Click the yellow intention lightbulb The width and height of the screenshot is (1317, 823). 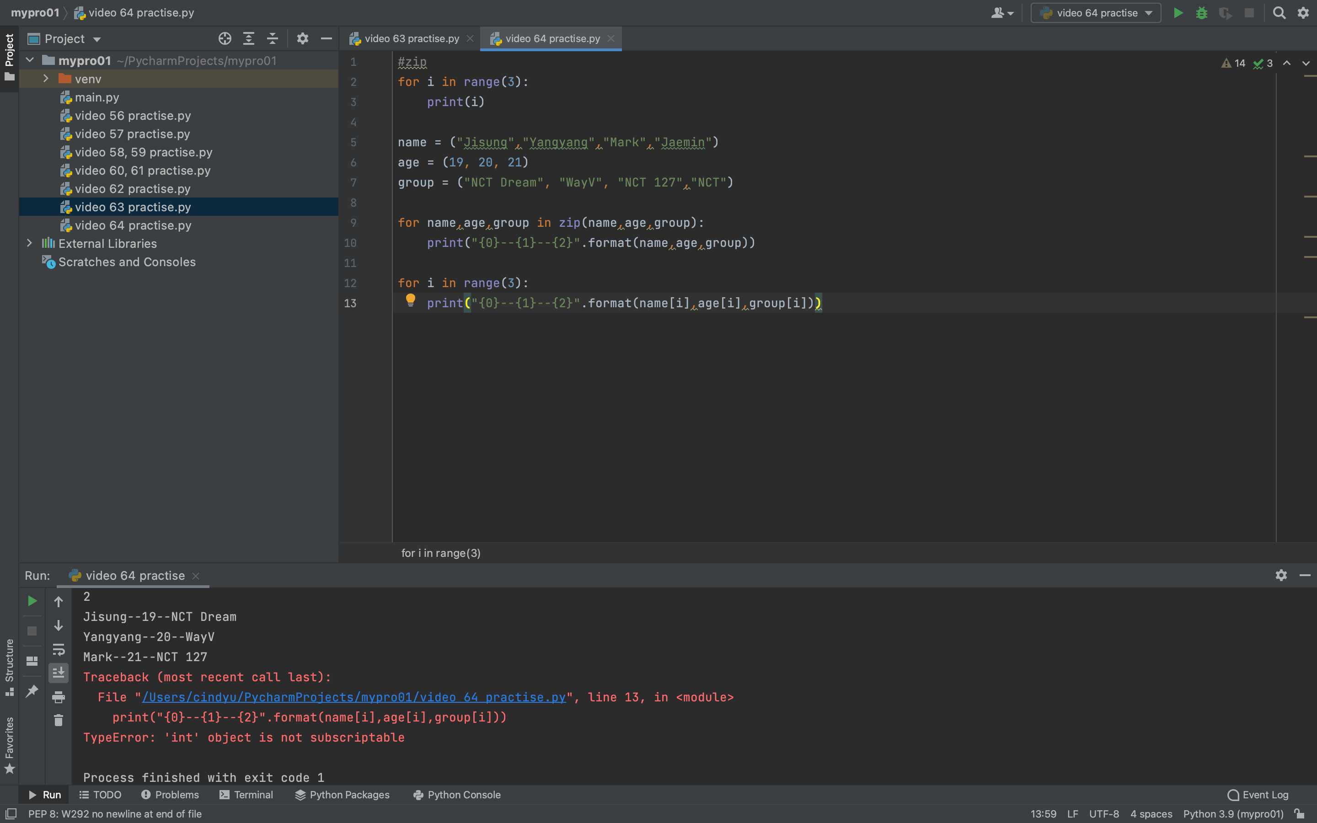tap(411, 300)
